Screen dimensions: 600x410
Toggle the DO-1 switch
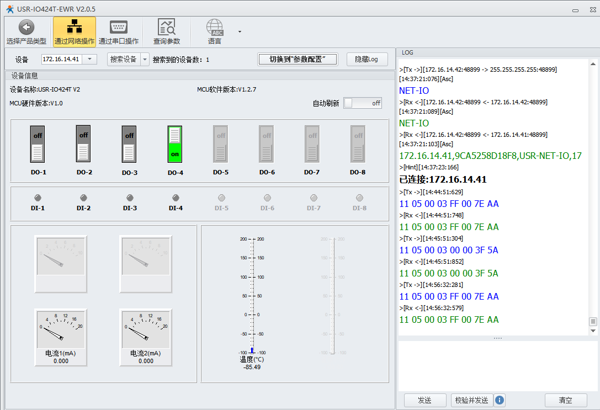click(x=38, y=144)
